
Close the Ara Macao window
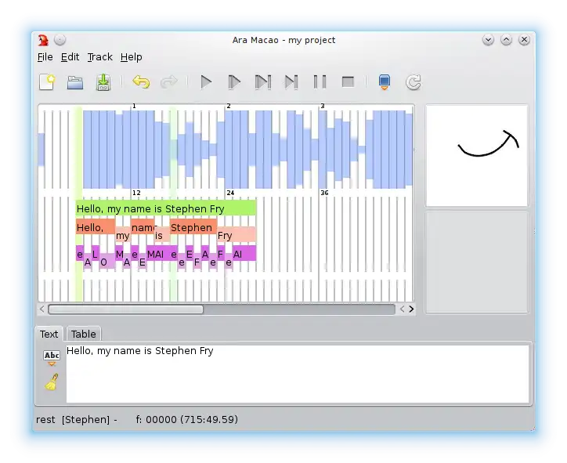point(524,39)
